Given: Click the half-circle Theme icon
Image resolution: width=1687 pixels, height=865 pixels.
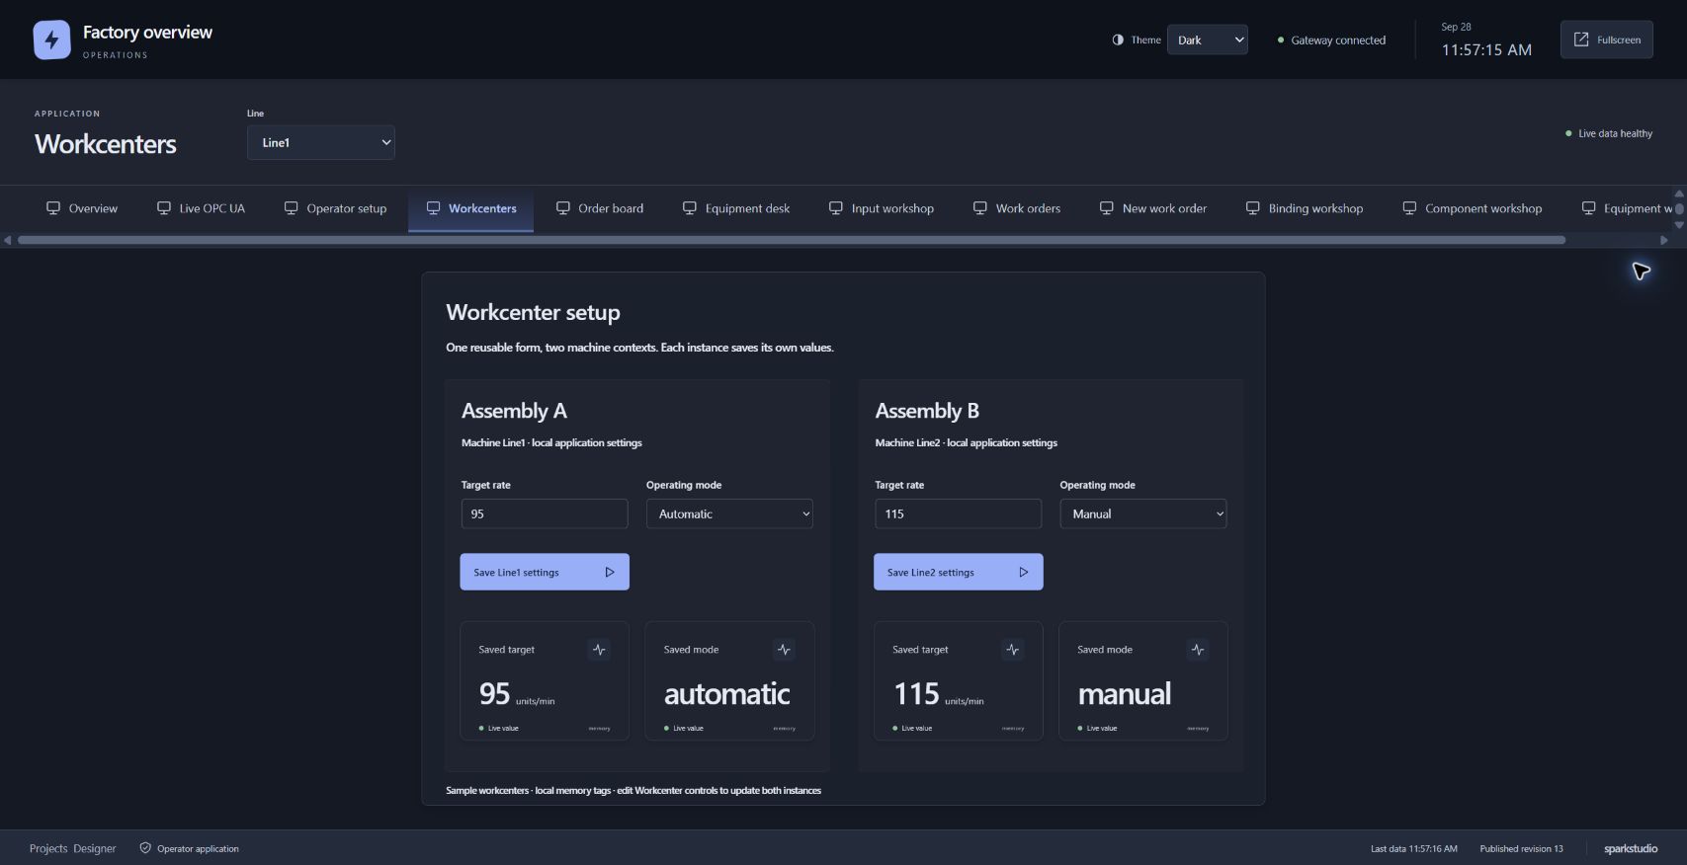Looking at the screenshot, I should click(1118, 40).
